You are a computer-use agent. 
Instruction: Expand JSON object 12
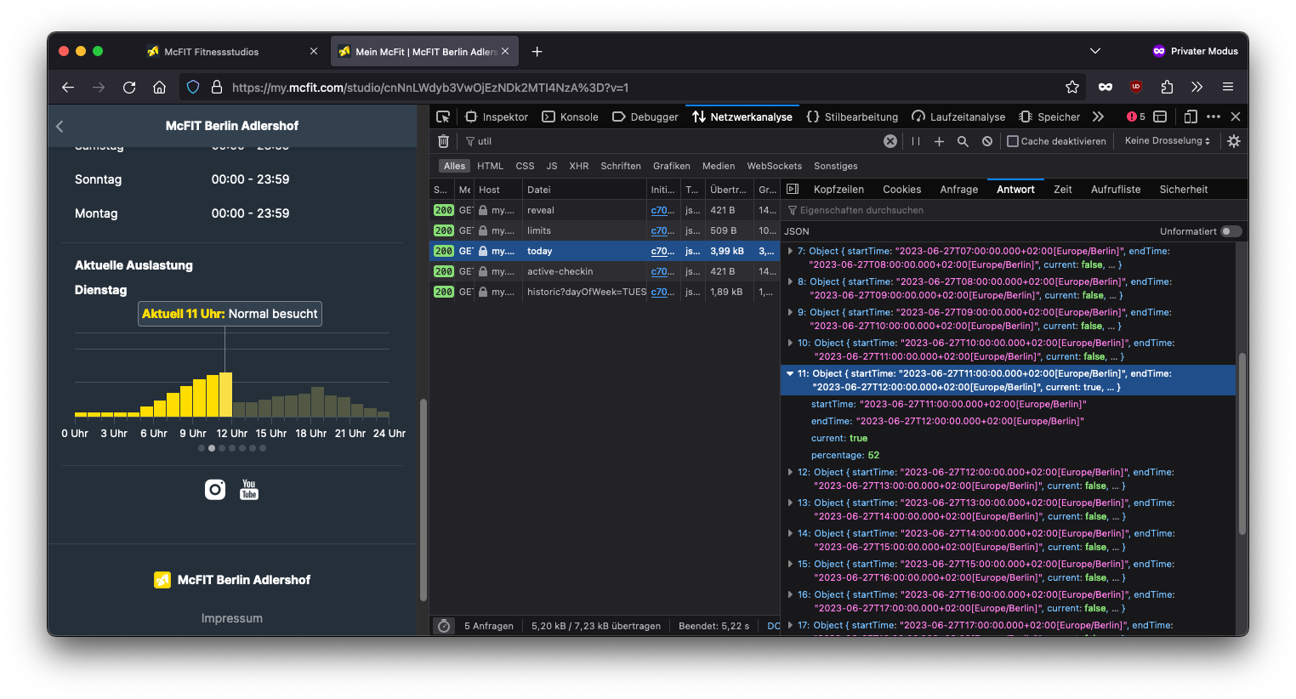pos(790,472)
